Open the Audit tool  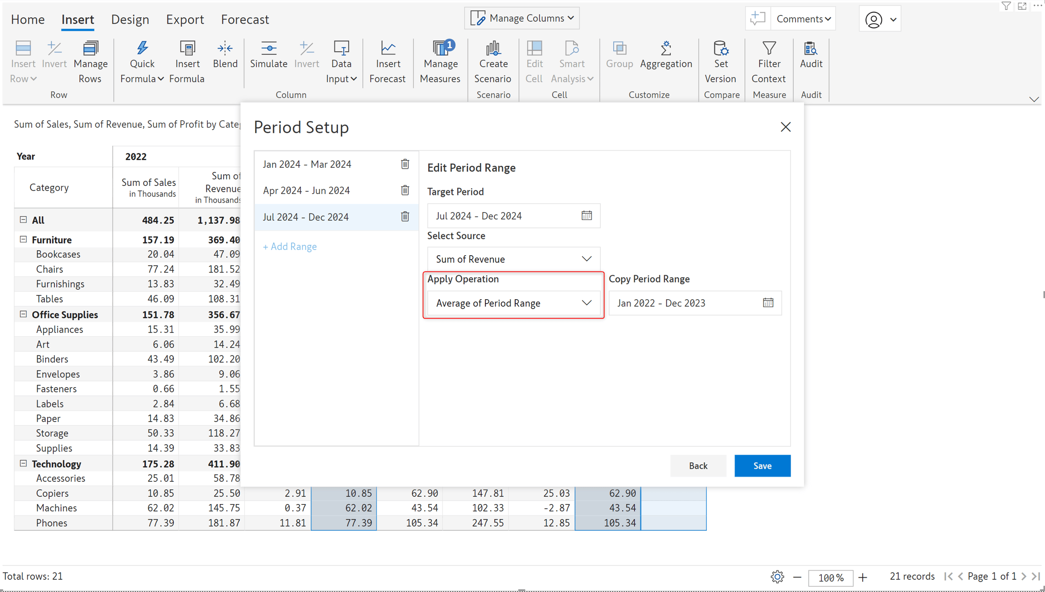click(x=811, y=55)
